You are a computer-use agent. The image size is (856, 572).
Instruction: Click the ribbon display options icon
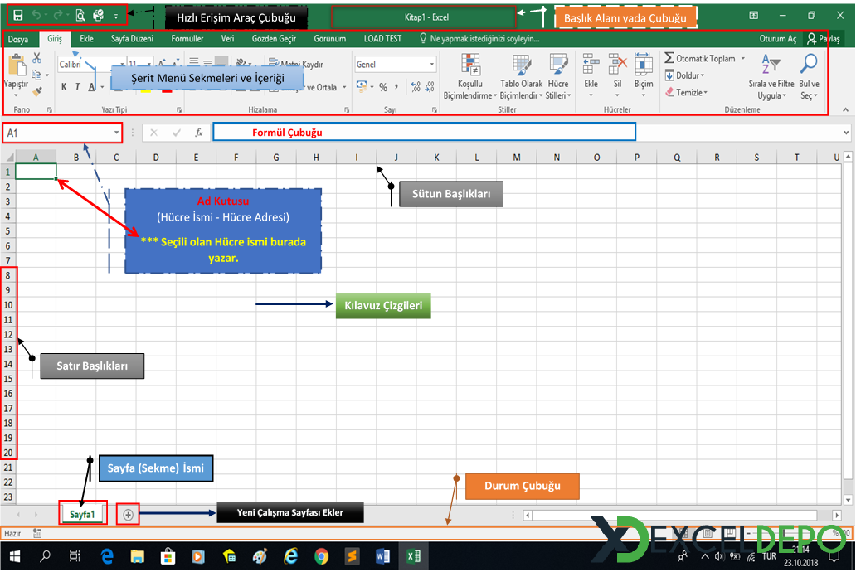(x=753, y=15)
